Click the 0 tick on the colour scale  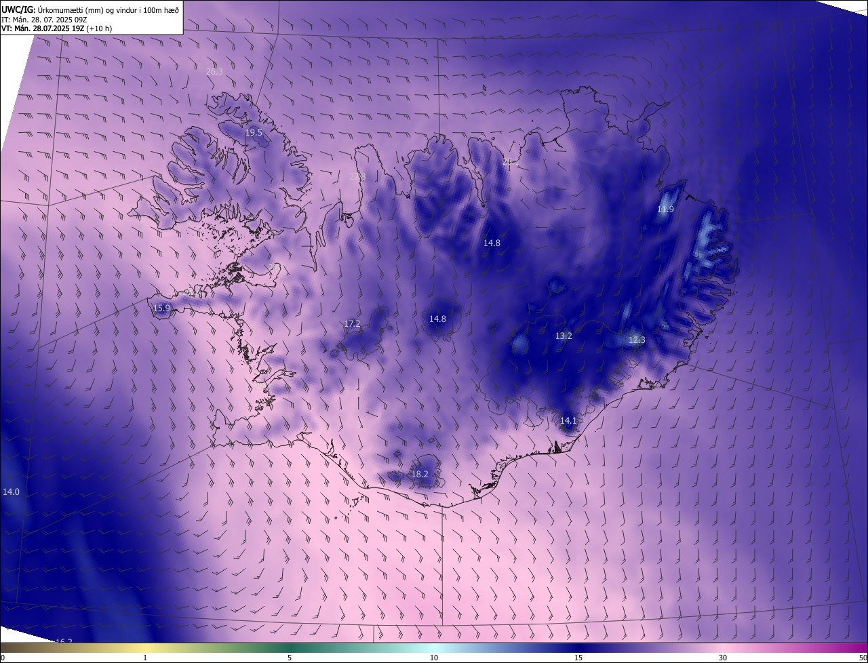2,658
